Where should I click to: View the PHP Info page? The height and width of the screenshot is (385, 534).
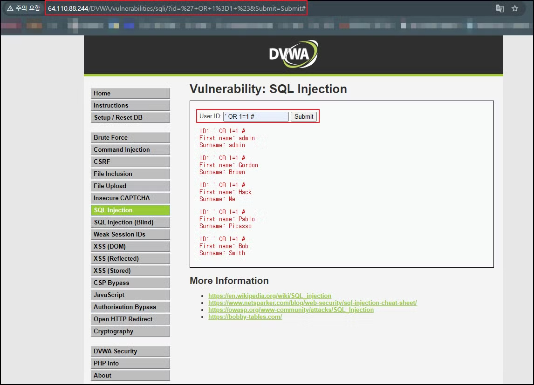point(130,363)
